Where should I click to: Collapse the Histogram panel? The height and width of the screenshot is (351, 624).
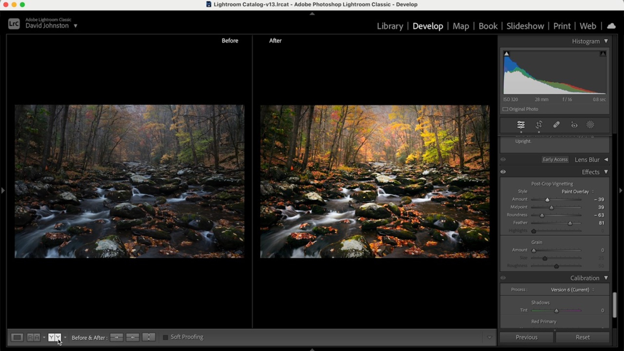(x=606, y=41)
